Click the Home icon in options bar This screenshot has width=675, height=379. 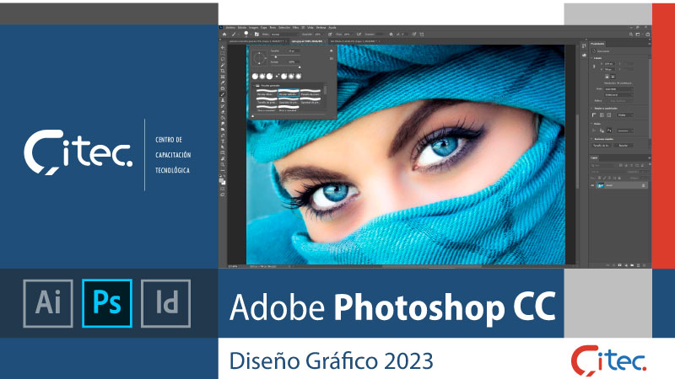[224, 34]
